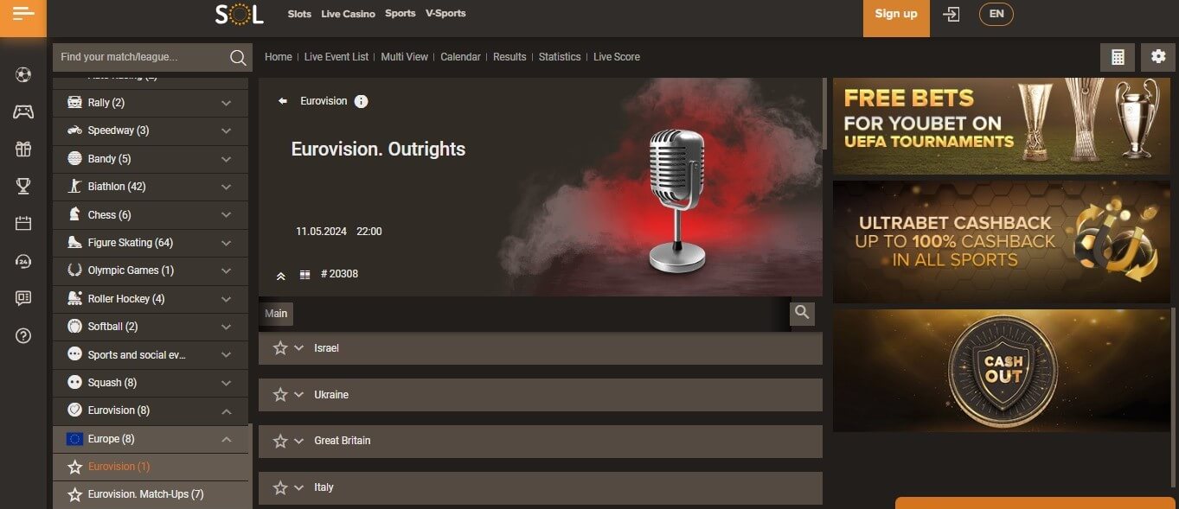
Task: Open the settings gear icon
Action: tap(1158, 57)
